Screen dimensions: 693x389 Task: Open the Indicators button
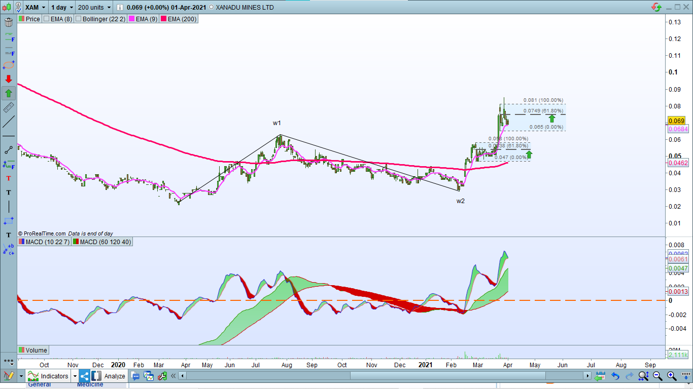(49, 376)
